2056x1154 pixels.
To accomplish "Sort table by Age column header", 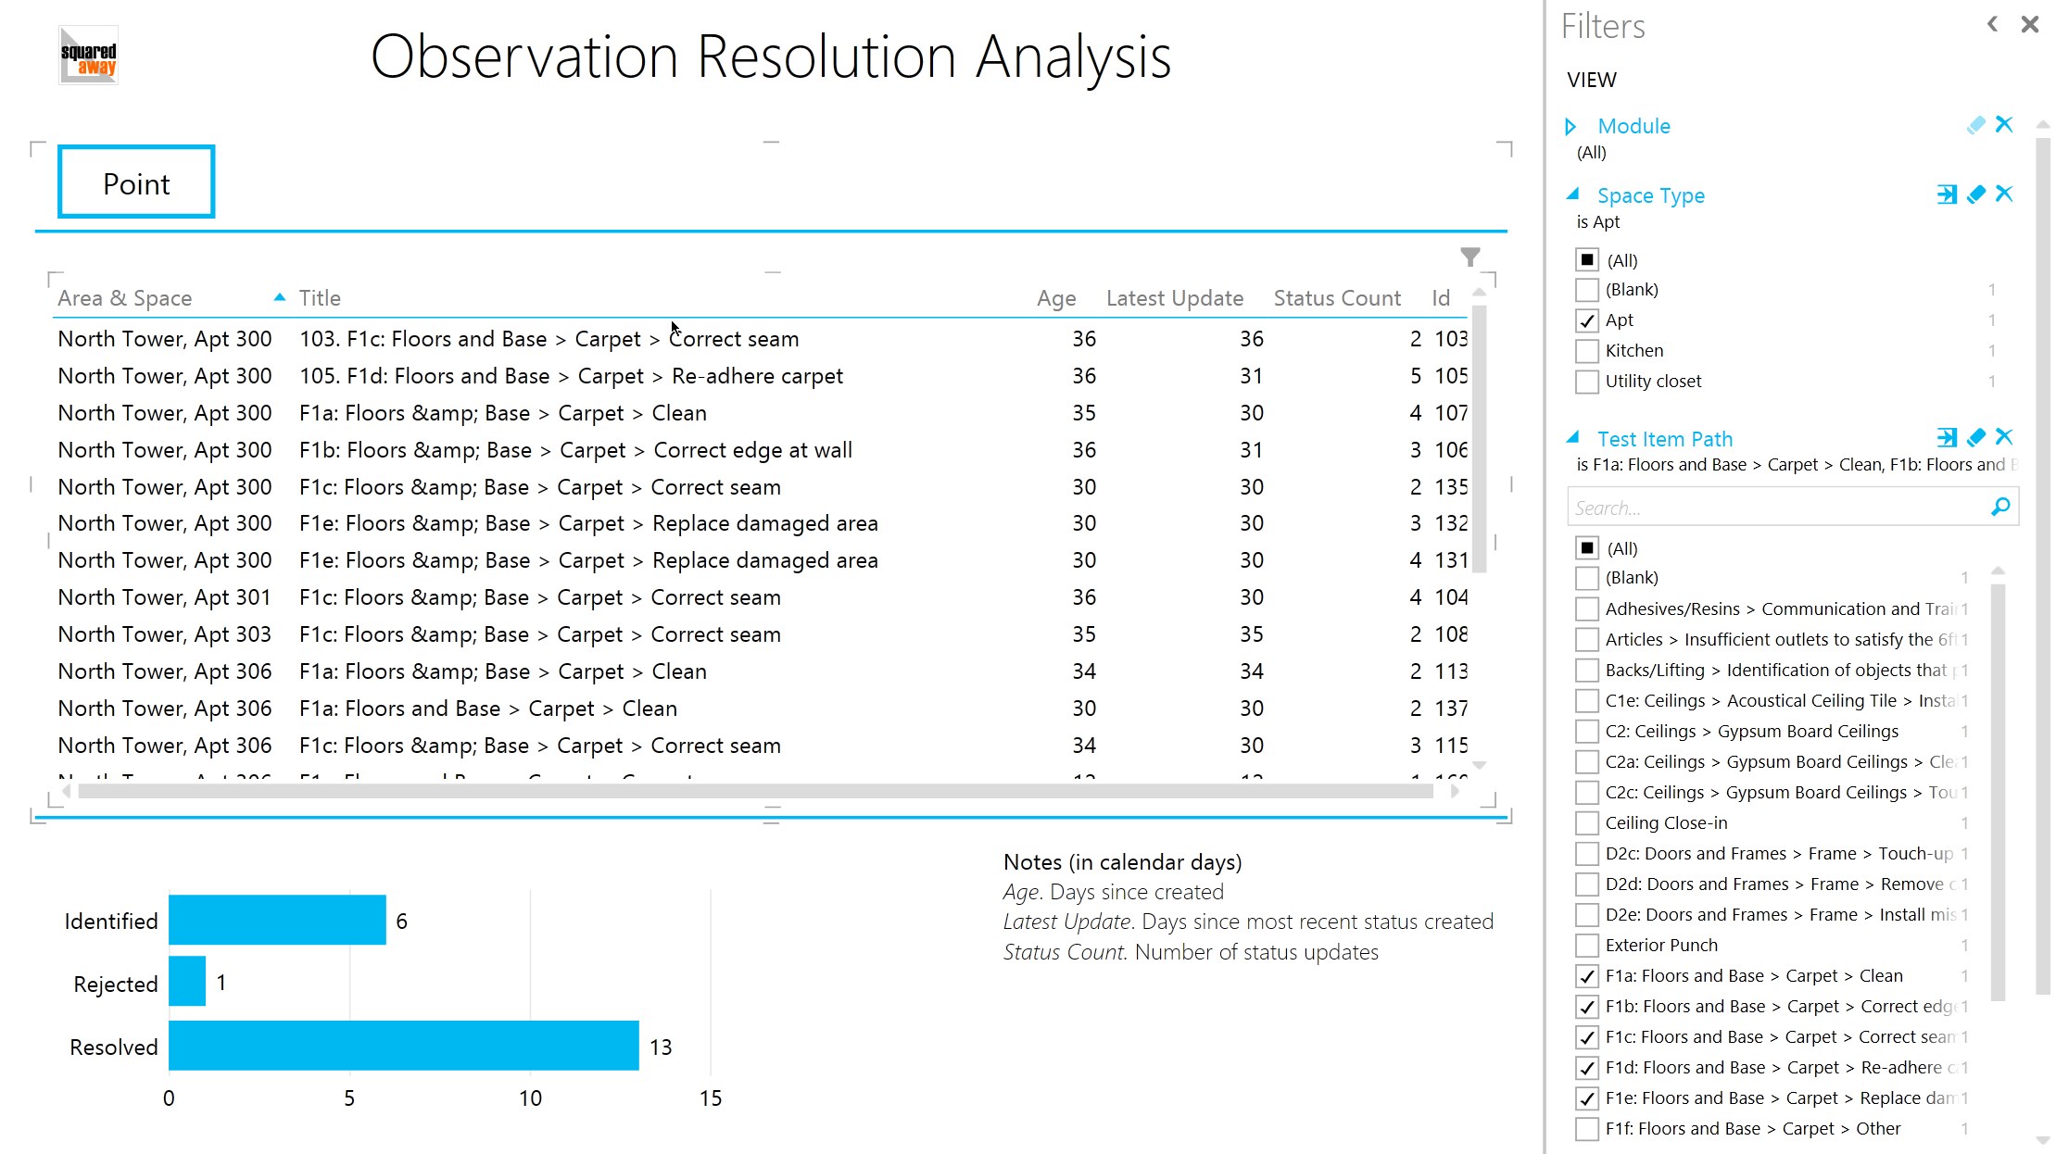I will (x=1055, y=298).
